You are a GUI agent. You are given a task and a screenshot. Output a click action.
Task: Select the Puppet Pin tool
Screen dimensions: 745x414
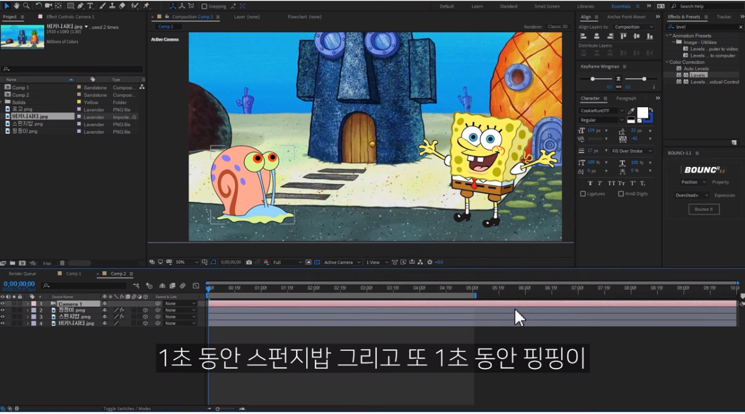(146, 6)
